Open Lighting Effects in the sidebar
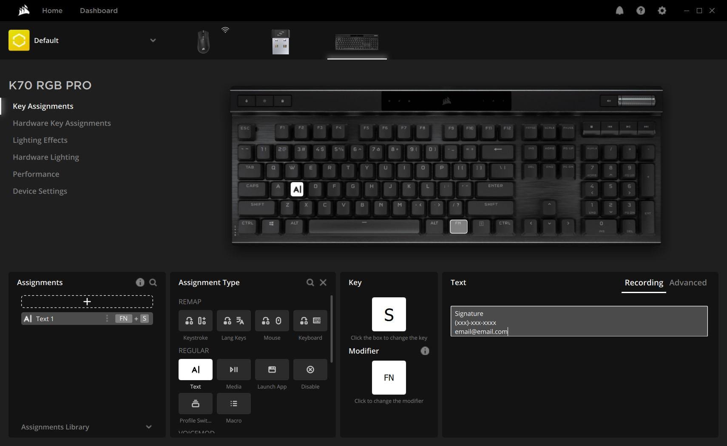This screenshot has height=446, width=727. 40,140
